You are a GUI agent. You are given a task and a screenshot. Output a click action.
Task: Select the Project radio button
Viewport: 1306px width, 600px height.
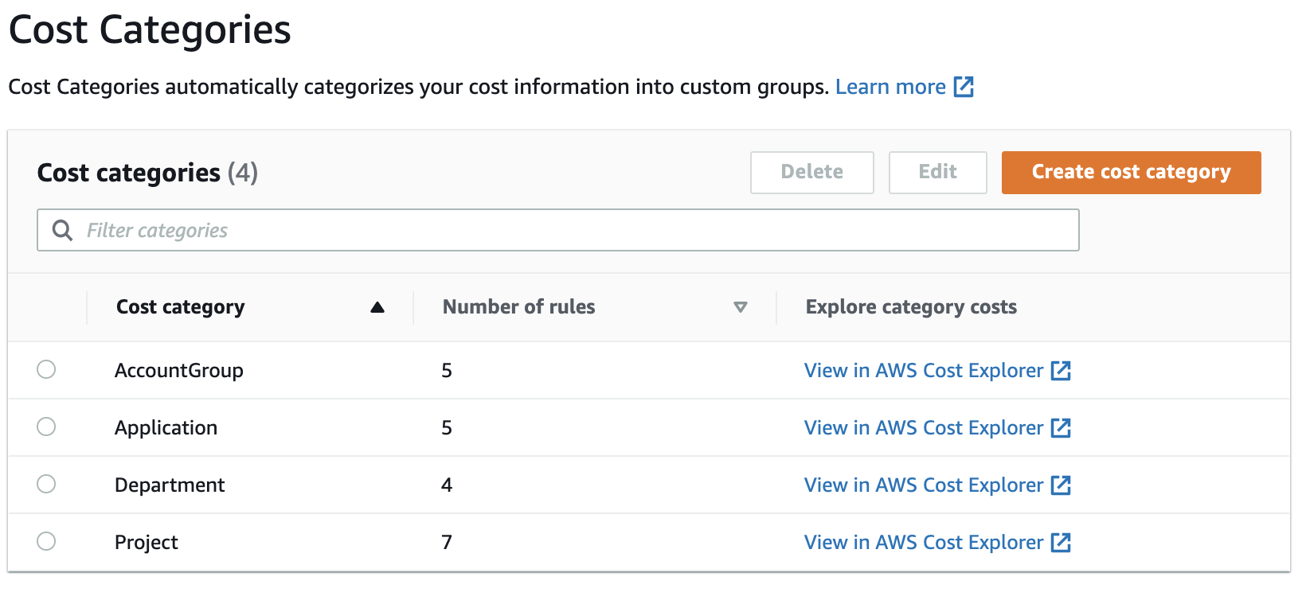(46, 541)
